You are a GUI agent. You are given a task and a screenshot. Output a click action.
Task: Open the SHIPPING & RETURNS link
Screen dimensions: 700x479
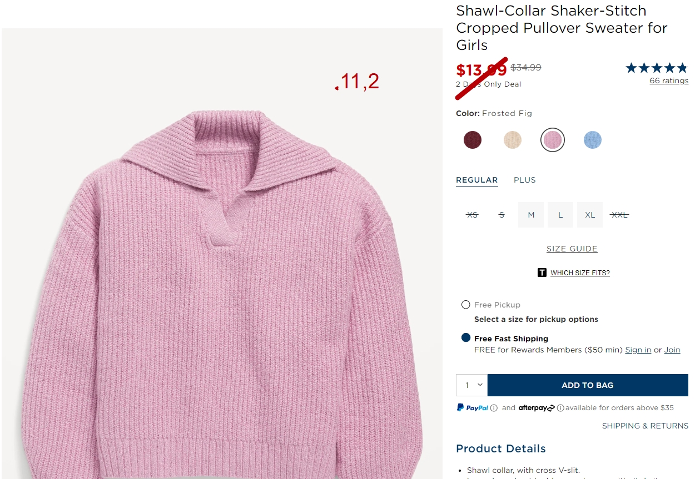(645, 426)
